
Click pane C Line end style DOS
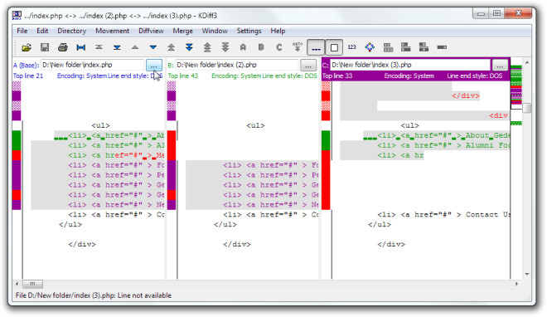pyautogui.click(x=474, y=76)
